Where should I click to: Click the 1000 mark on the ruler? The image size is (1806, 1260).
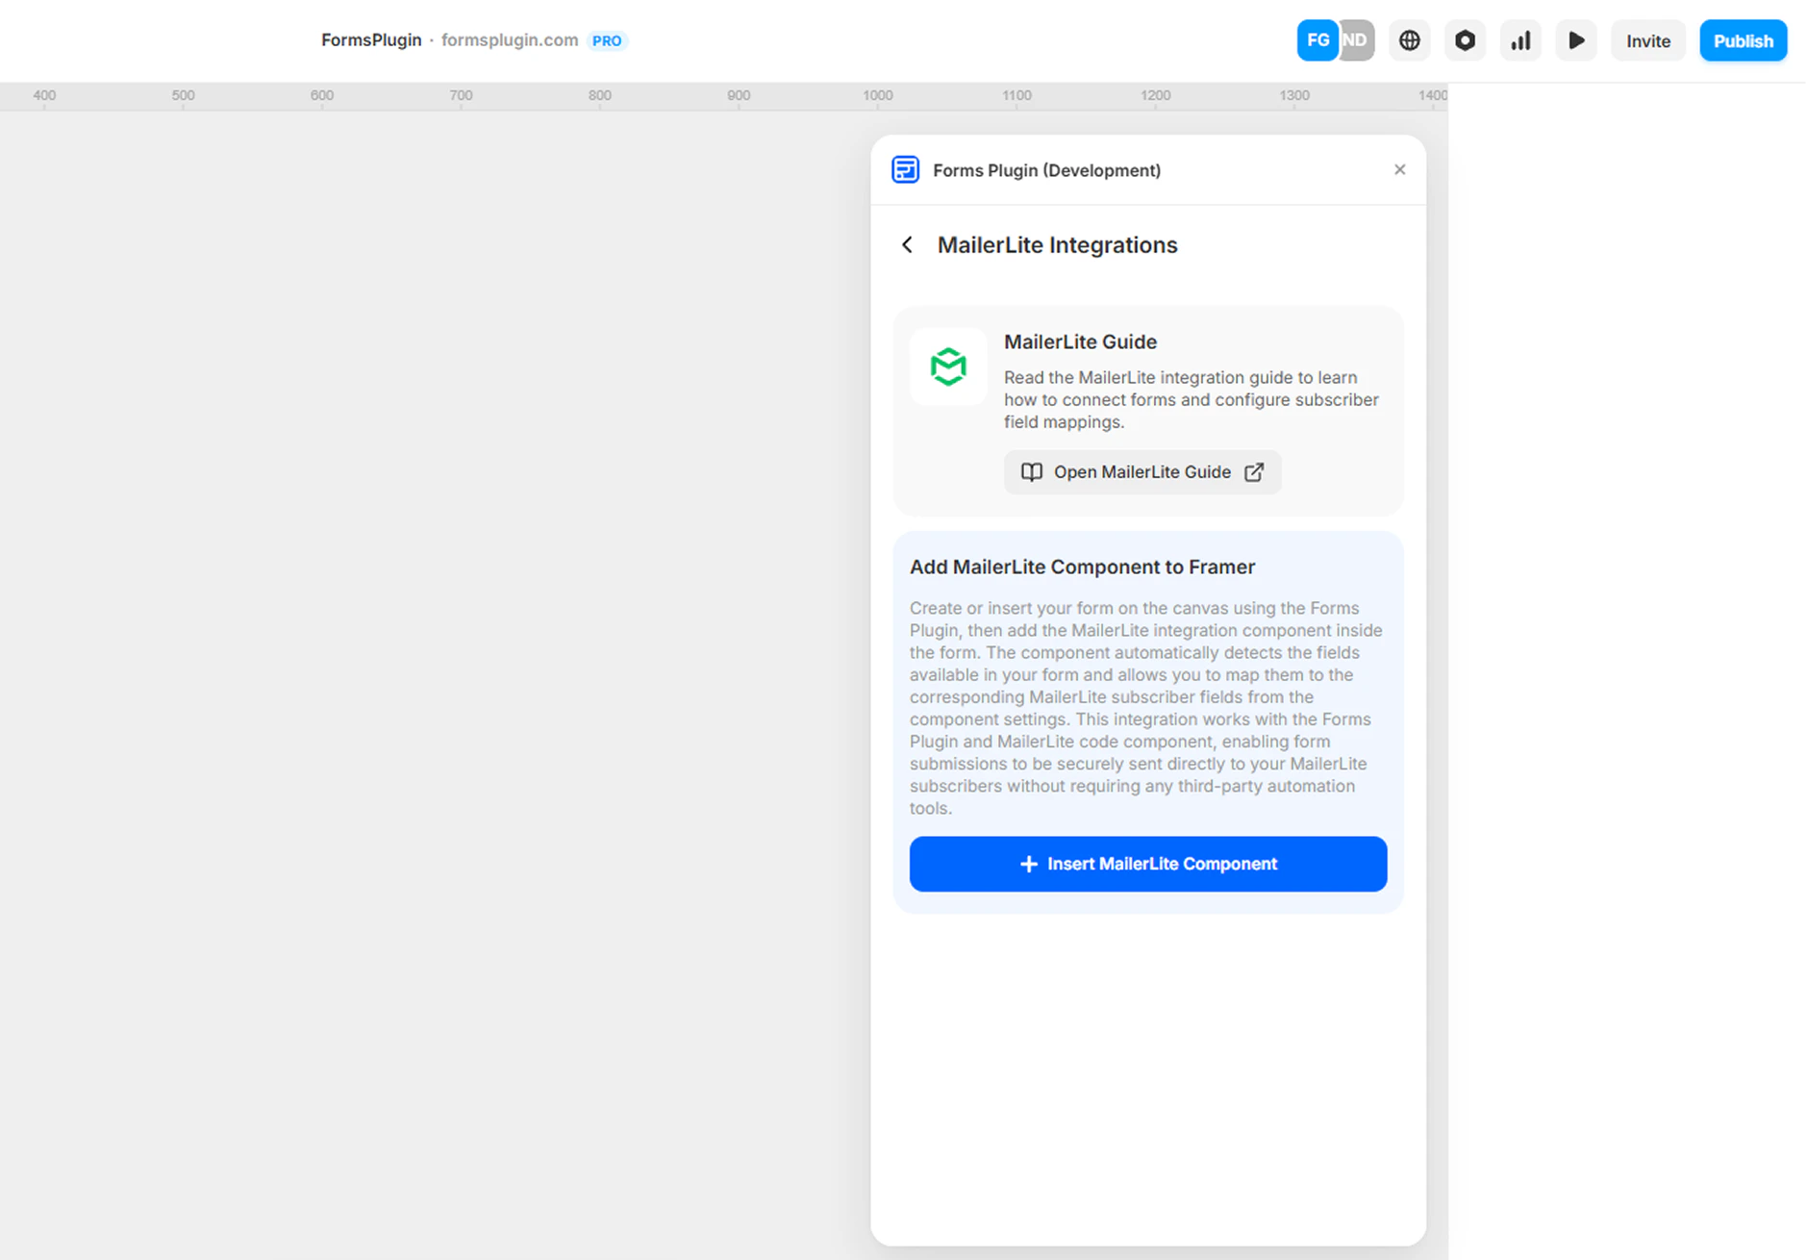(877, 95)
